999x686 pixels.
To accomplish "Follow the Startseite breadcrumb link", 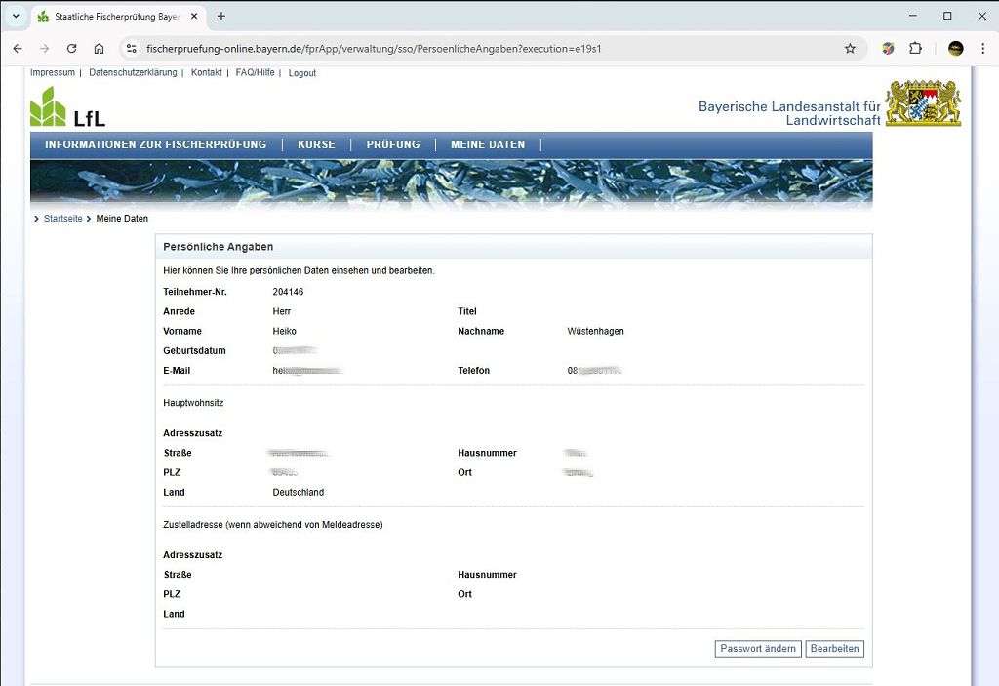I will pos(63,219).
